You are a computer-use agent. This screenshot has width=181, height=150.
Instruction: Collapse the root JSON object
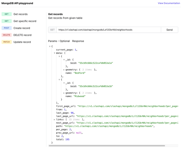[50, 47]
